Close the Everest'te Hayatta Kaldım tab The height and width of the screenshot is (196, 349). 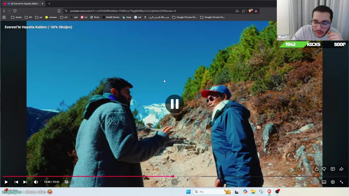click(43, 4)
